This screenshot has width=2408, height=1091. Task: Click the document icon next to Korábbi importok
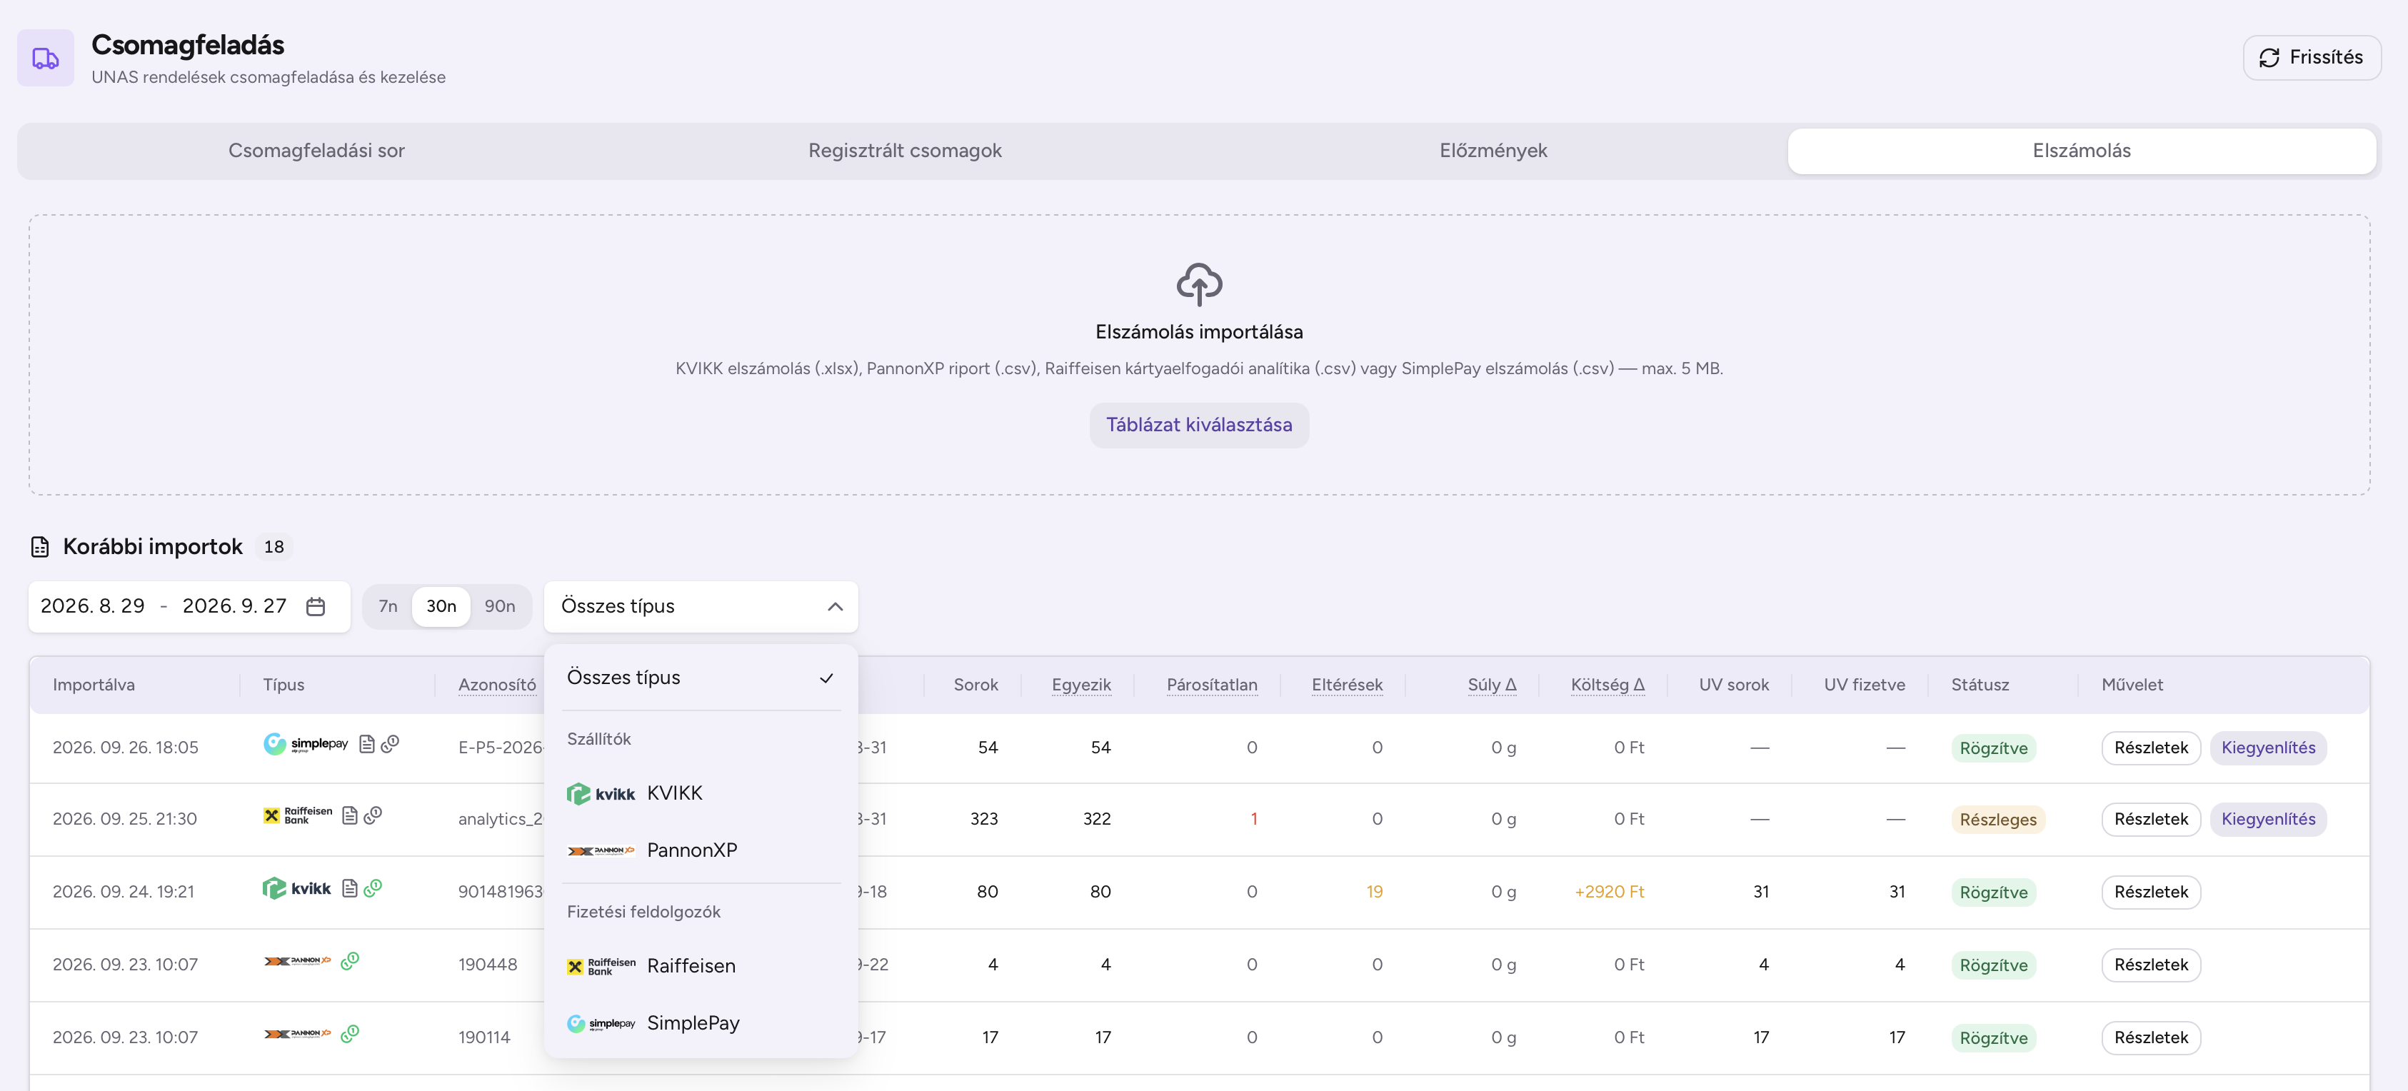pos(39,547)
